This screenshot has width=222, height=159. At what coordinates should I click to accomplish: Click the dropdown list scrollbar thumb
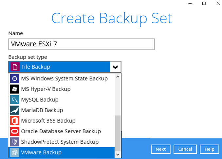[118, 134]
